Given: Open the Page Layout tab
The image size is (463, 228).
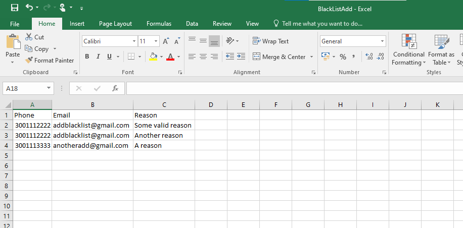Looking at the screenshot, I should pyautogui.click(x=115, y=24).
